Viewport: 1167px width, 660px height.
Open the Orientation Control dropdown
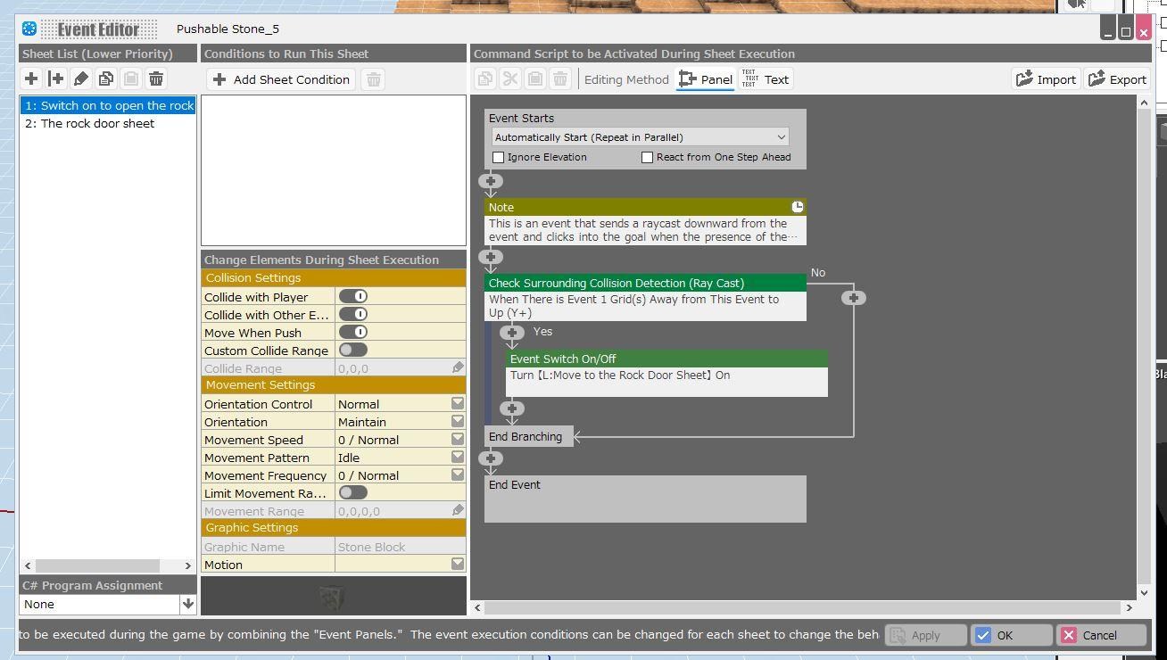pyautogui.click(x=458, y=403)
